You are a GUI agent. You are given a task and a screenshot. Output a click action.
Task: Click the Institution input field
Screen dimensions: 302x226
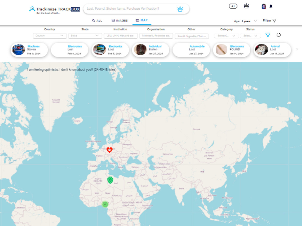coord(120,36)
